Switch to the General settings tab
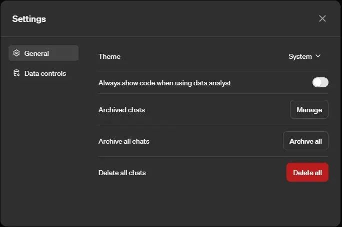Viewport: 342px width, 227px height. [x=43, y=53]
